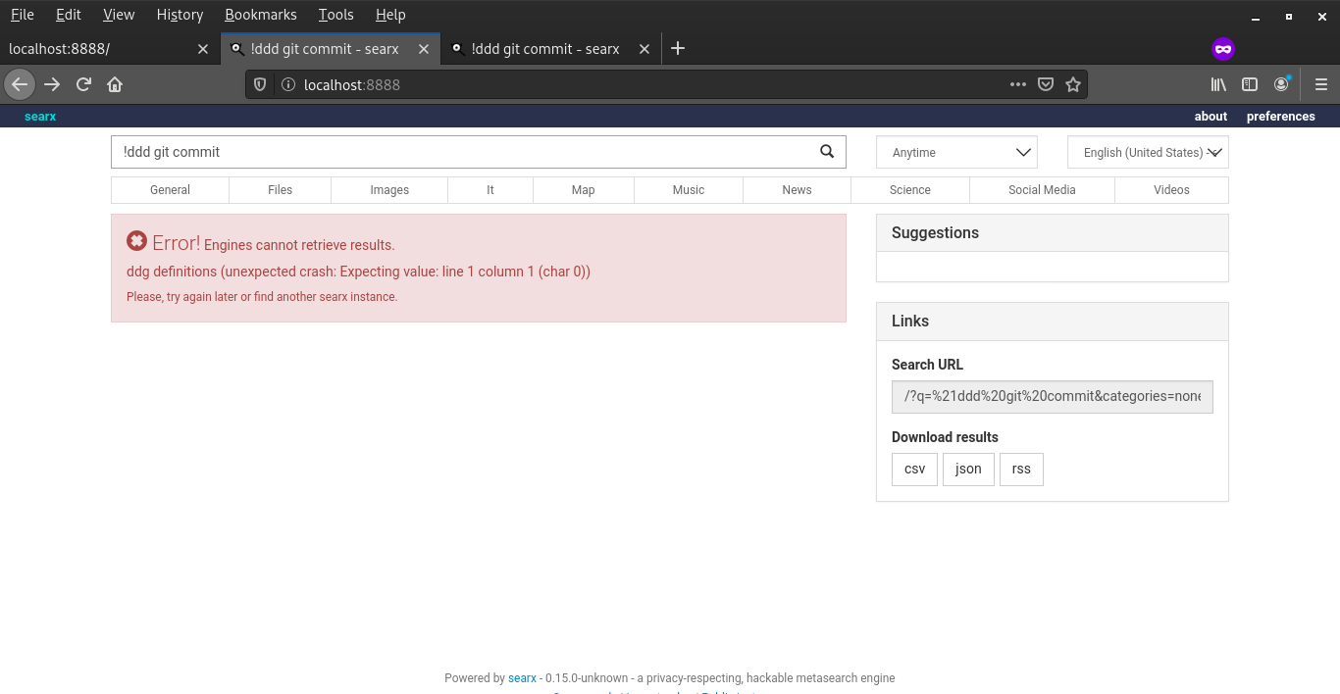Viewport: 1340px width, 694px height.
Task: Click inside the Search URL field
Action: click(x=1052, y=396)
